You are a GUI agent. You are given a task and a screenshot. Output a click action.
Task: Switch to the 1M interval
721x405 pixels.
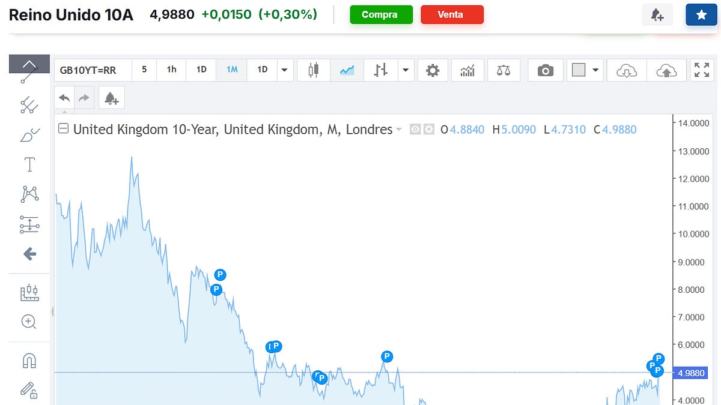(x=232, y=70)
